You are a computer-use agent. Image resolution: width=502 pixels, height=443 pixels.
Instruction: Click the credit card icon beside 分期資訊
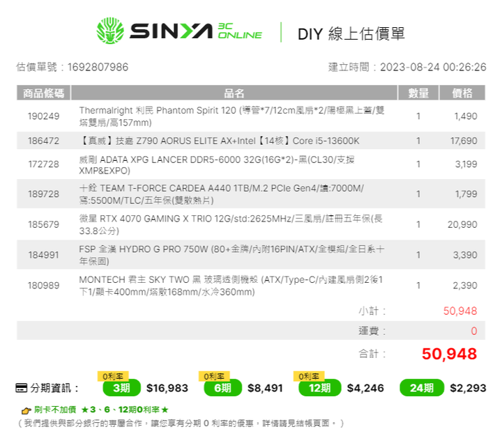[22, 388]
